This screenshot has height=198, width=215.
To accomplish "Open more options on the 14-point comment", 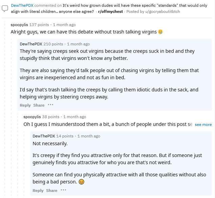I will tap(64, 190).
